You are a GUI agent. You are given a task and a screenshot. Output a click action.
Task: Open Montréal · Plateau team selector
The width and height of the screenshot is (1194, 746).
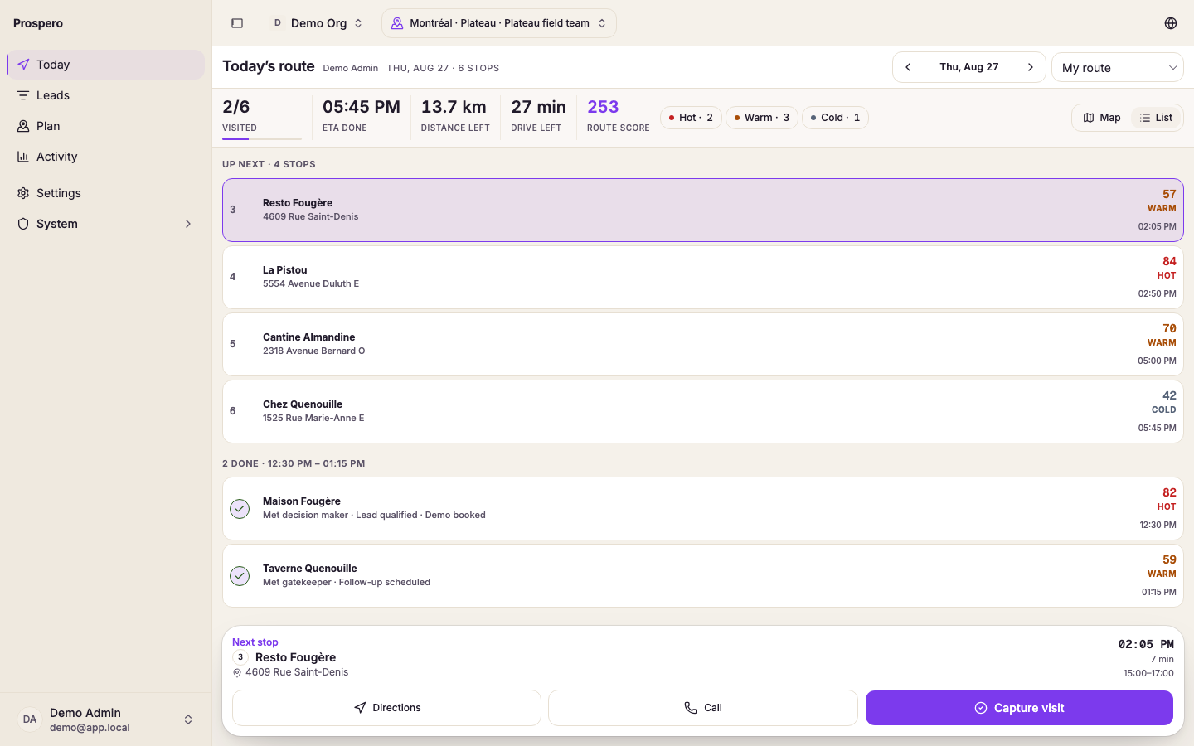coord(499,23)
